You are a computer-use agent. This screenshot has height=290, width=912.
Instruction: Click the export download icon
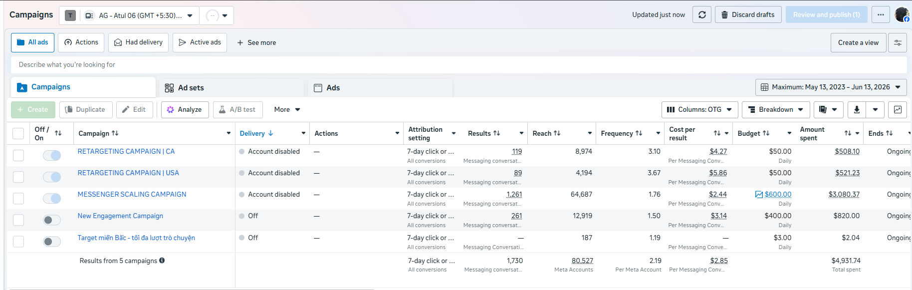point(857,110)
